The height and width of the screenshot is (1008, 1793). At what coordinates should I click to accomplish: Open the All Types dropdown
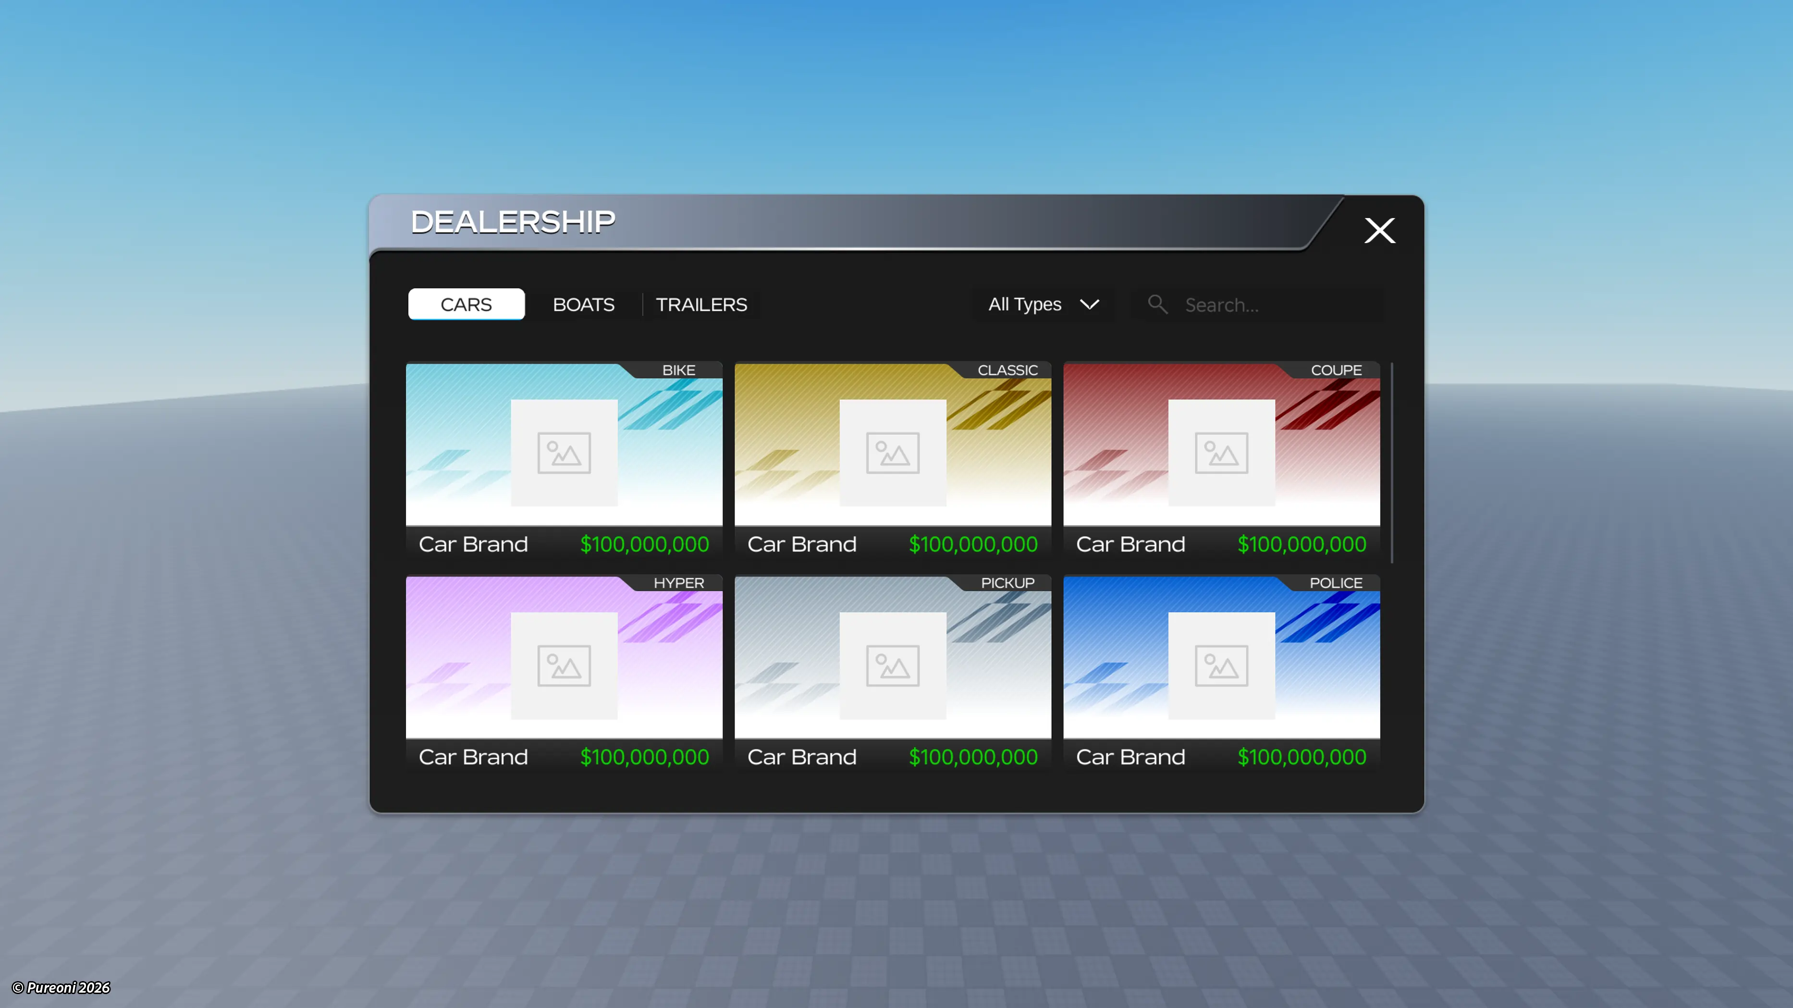click(x=1025, y=304)
